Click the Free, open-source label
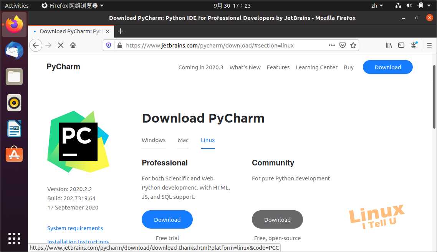The width and height of the screenshot is (437, 252). click(277, 238)
